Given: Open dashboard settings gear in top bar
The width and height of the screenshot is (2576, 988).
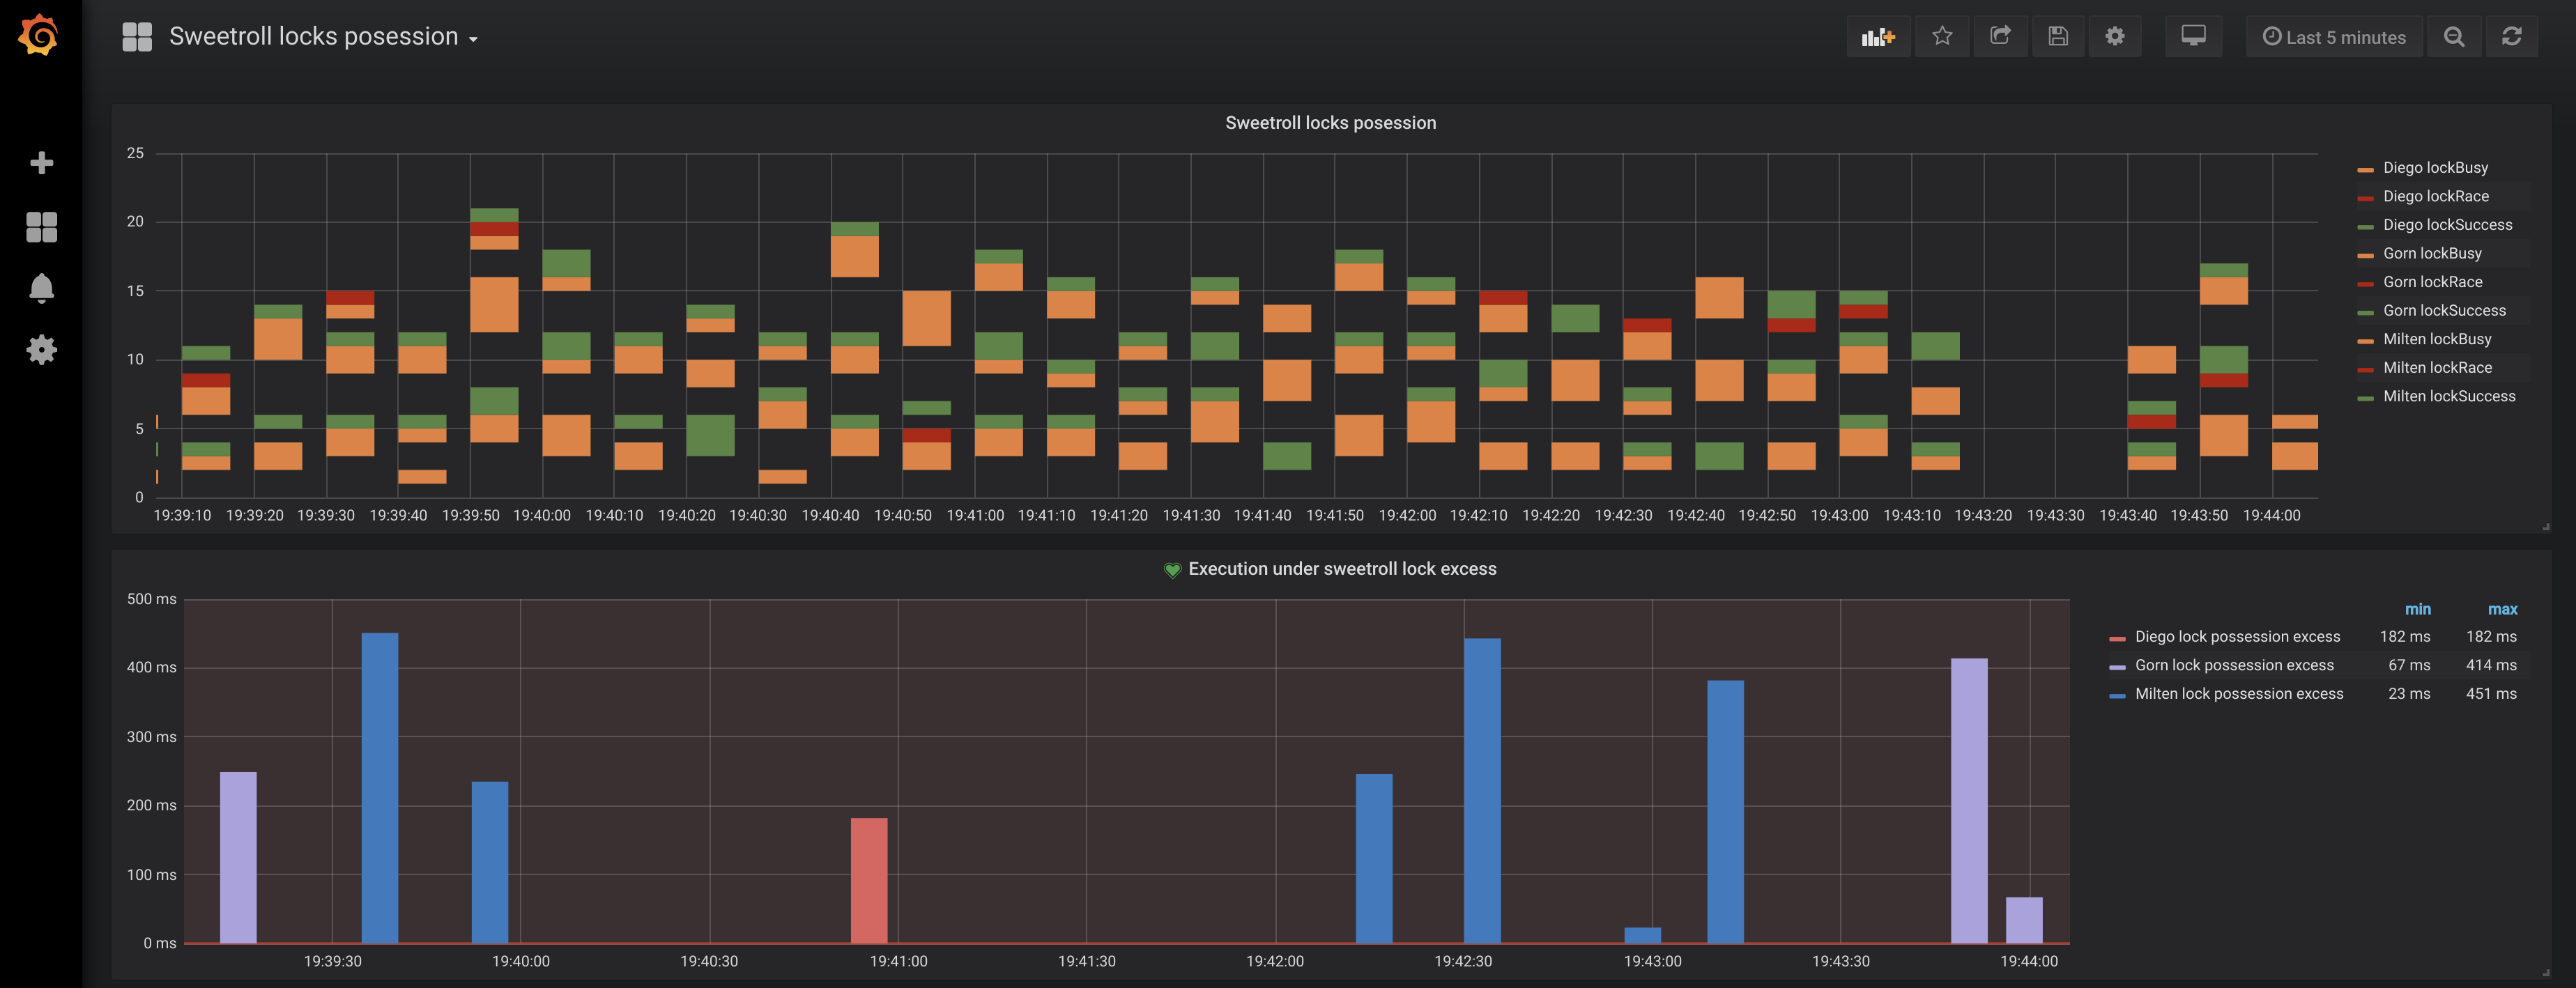Looking at the screenshot, I should click(x=2114, y=37).
